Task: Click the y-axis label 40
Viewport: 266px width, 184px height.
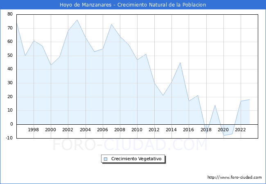Action: tap(10, 69)
